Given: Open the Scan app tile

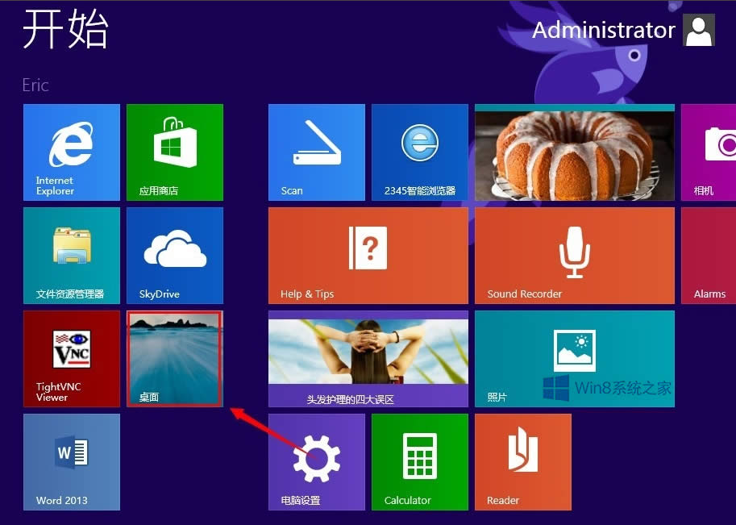Looking at the screenshot, I should click(317, 152).
